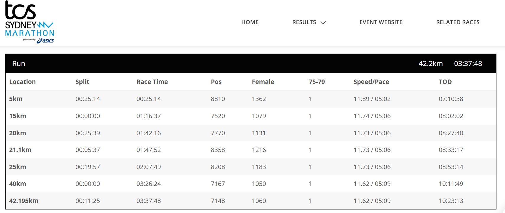The width and height of the screenshot is (505, 213).
Task: Select the 21.1km location row
Action: (251, 150)
